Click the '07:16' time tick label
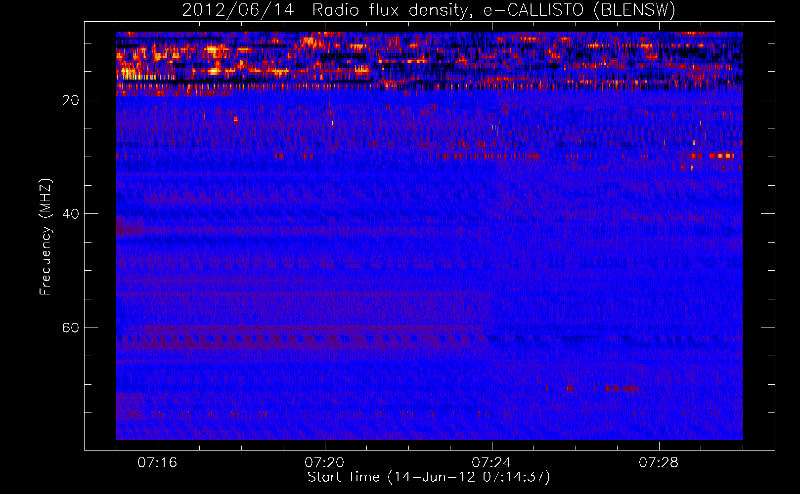The height and width of the screenshot is (494, 800). tap(157, 463)
